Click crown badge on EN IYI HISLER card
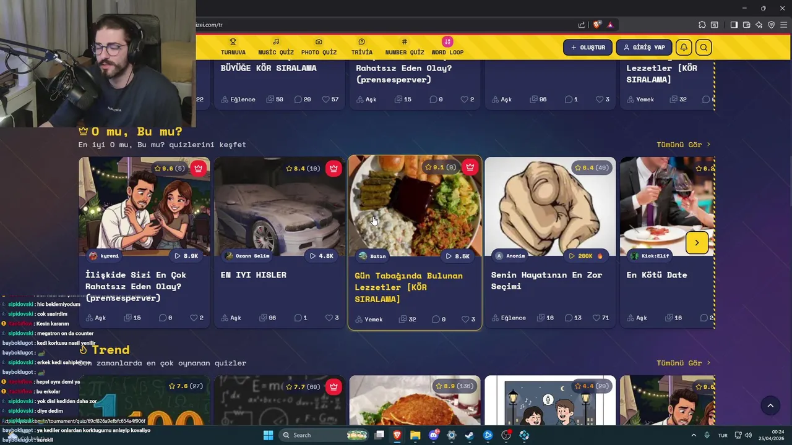The height and width of the screenshot is (445, 792). pos(334,168)
